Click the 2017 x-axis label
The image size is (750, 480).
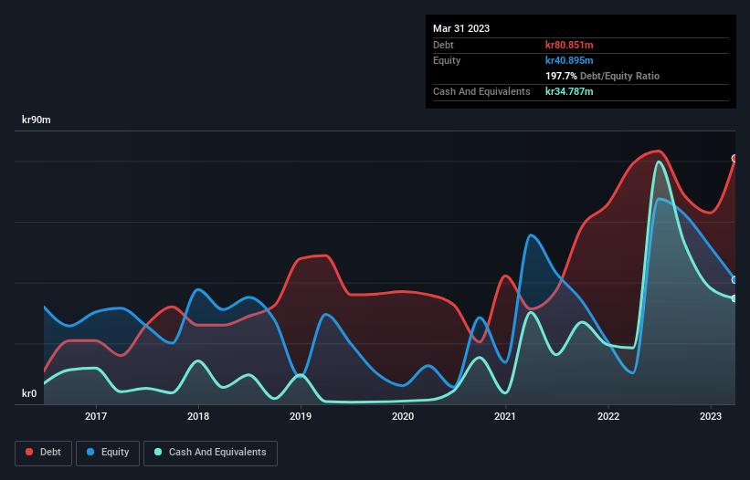click(x=96, y=416)
